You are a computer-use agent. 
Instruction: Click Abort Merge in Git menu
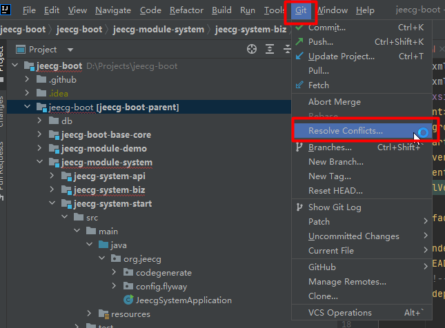pyautogui.click(x=362, y=102)
